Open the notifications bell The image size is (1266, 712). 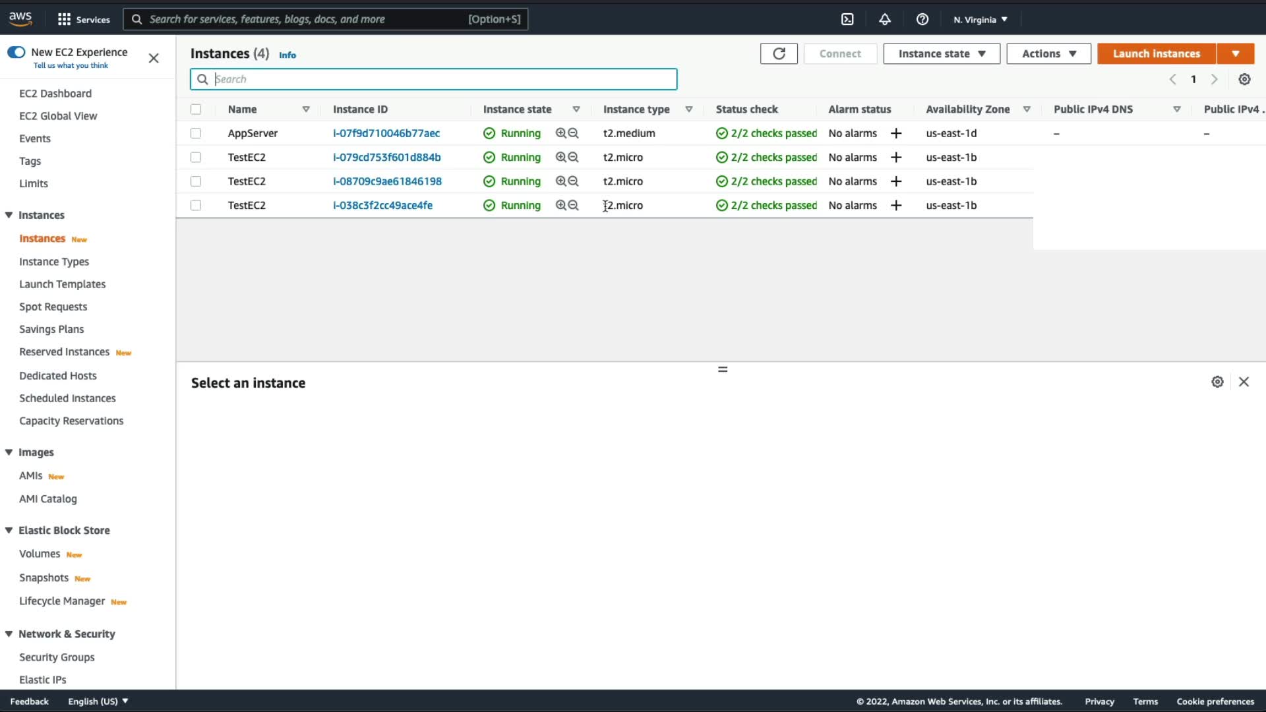885,19
